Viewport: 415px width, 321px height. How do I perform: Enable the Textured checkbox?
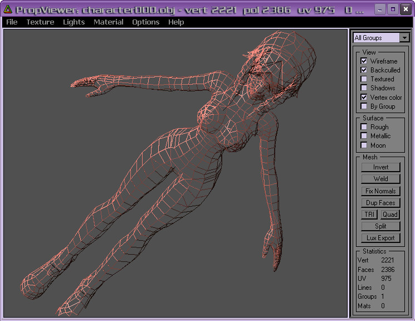pyautogui.click(x=364, y=79)
